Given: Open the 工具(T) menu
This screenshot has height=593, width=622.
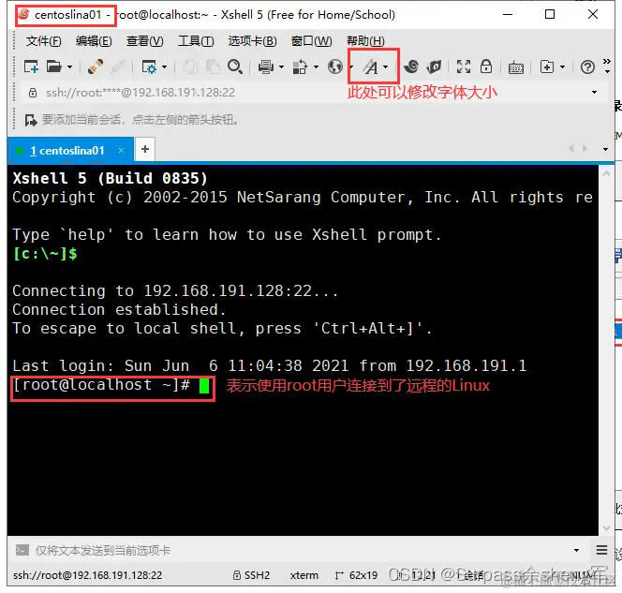Looking at the screenshot, I should pos(196,41).
